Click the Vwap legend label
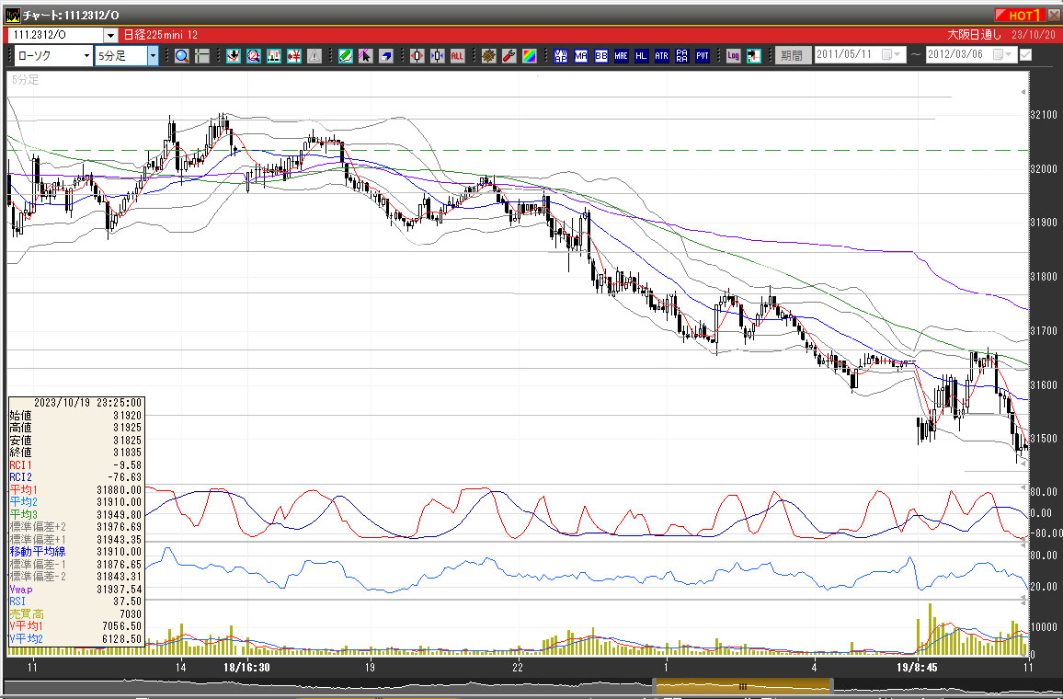This screenshot has height=699, width=1063. [21, 590]
